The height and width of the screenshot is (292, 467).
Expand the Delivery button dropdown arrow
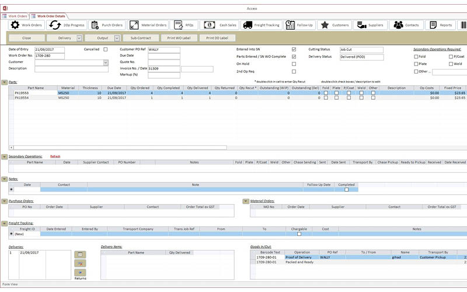coord(79,38)
